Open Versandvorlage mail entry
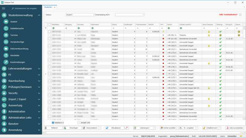Image resolution: width=246 pixels, height=138 pixels. click(x=17, y=42)
